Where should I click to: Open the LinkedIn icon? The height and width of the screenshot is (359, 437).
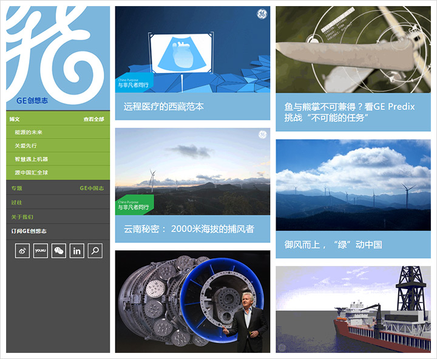(77, 251)
